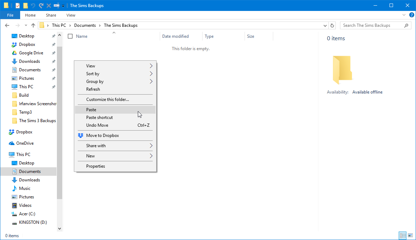This screenshot has height=240, width=416.
Task: Click the Rename icon in the quick access toolbar
Action: click(x=56, y=5)
